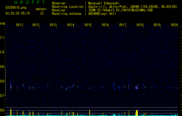Click the Observer label
This screenshot has width=182, height=116.
point(59,3)
